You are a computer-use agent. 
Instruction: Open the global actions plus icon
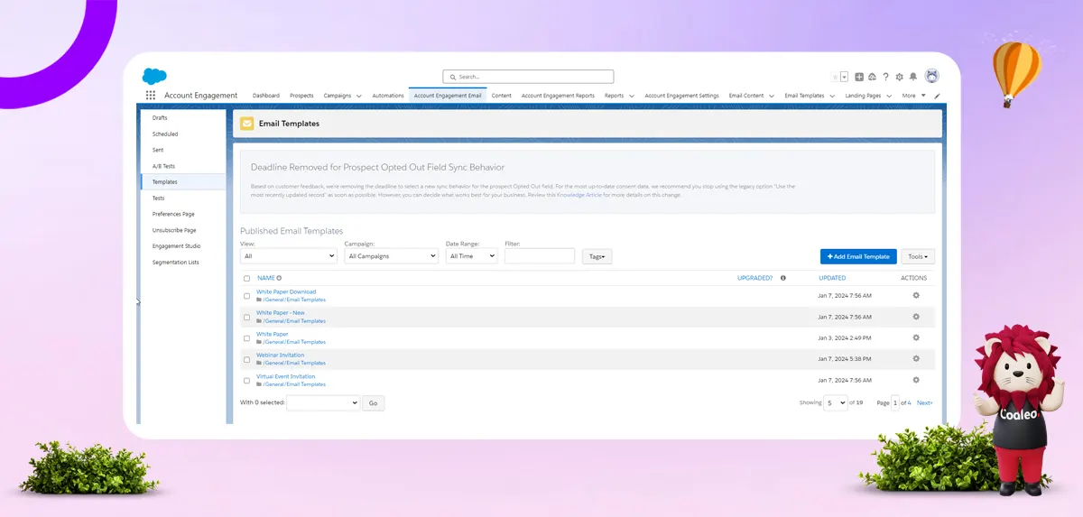[859, 77]
